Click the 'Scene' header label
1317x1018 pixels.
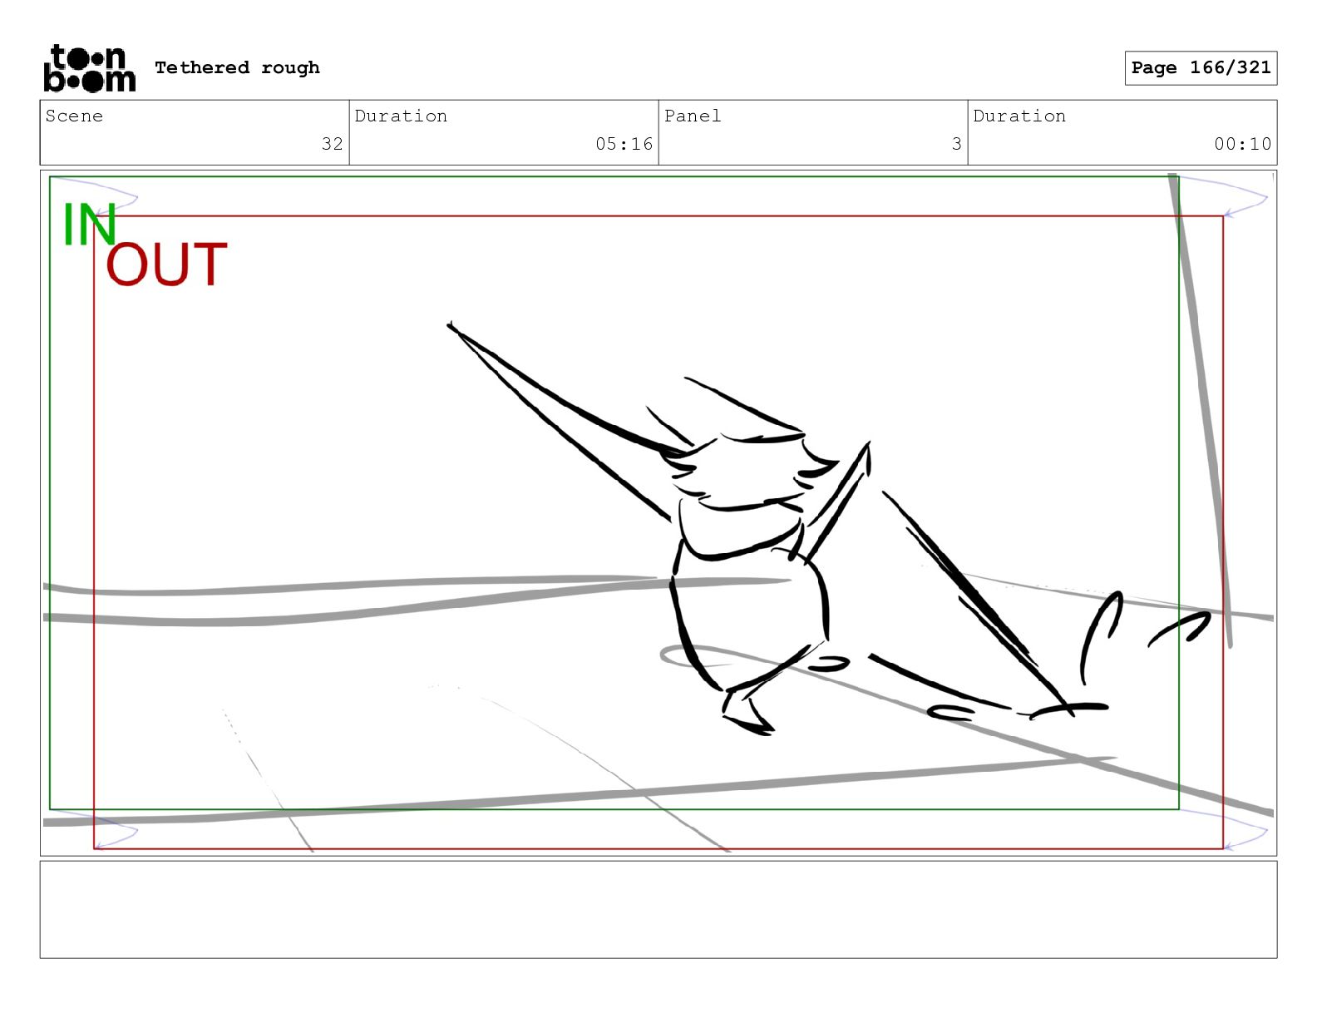pyautogui.click(x=74, y=116)
